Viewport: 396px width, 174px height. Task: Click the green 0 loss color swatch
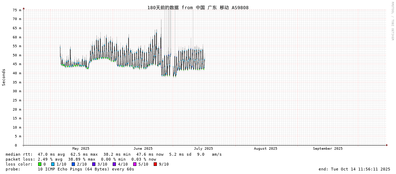click(40, 164)
